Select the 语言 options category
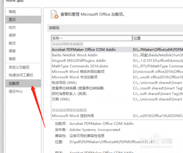 point(23,51)
